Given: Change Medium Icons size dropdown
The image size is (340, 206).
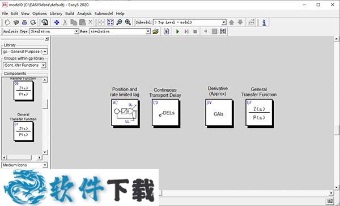Looking at the screenshot, I should (x=24, y=165).
